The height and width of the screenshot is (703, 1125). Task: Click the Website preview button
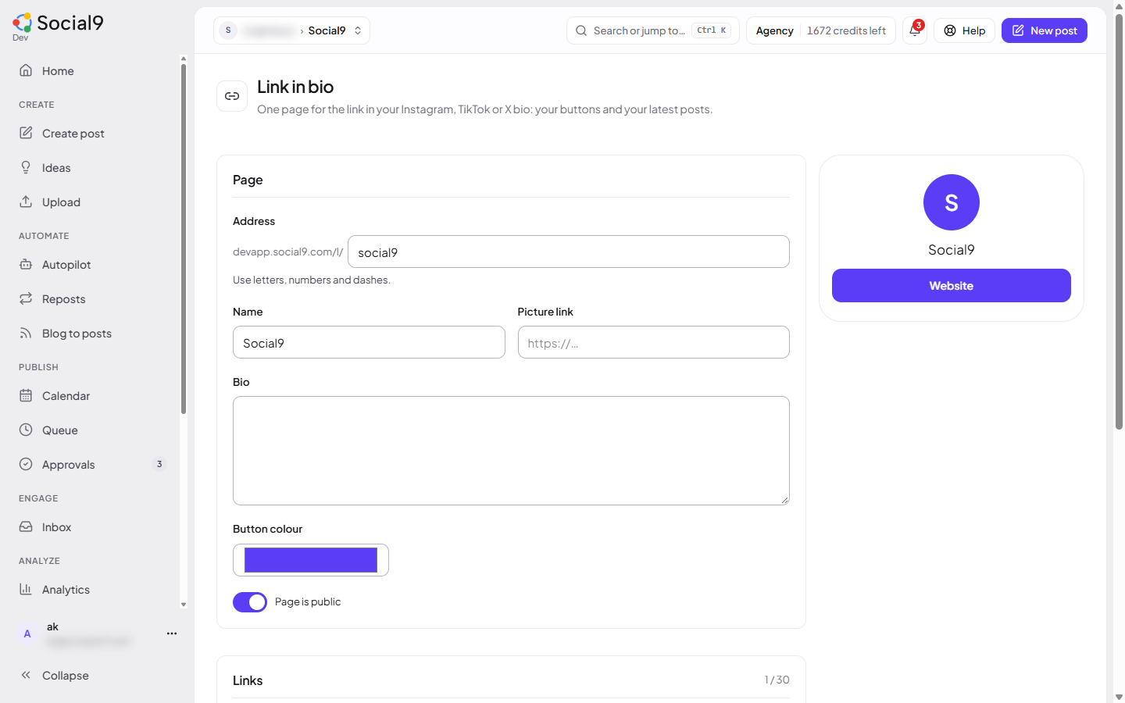pos(952,286)
